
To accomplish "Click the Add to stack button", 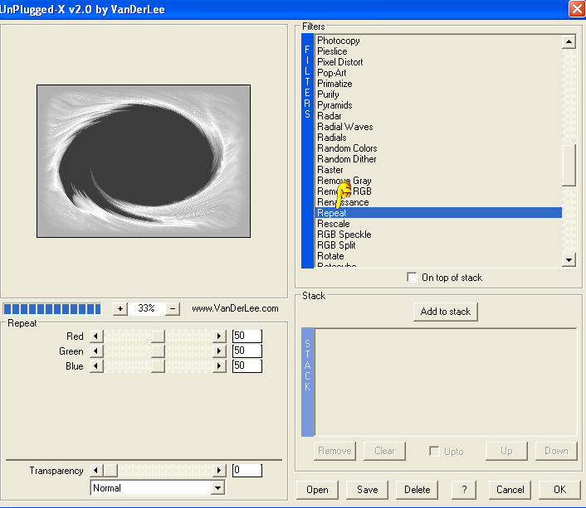I will tap(446, 312).
